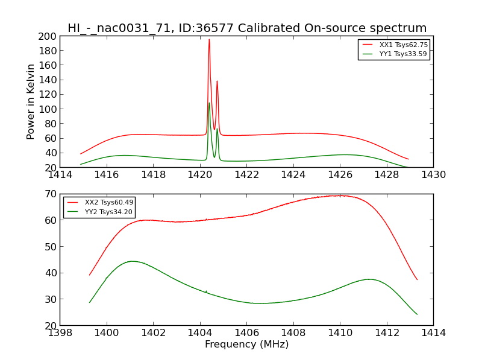Image resolution: width=482 pixels, height=362 pixels.
Task: Click the top plot's '40' y-axis tick
Action: point(51,153)
